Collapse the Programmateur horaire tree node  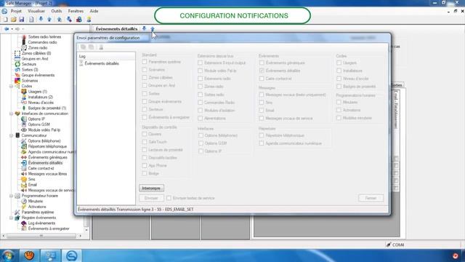pos(12,196)
